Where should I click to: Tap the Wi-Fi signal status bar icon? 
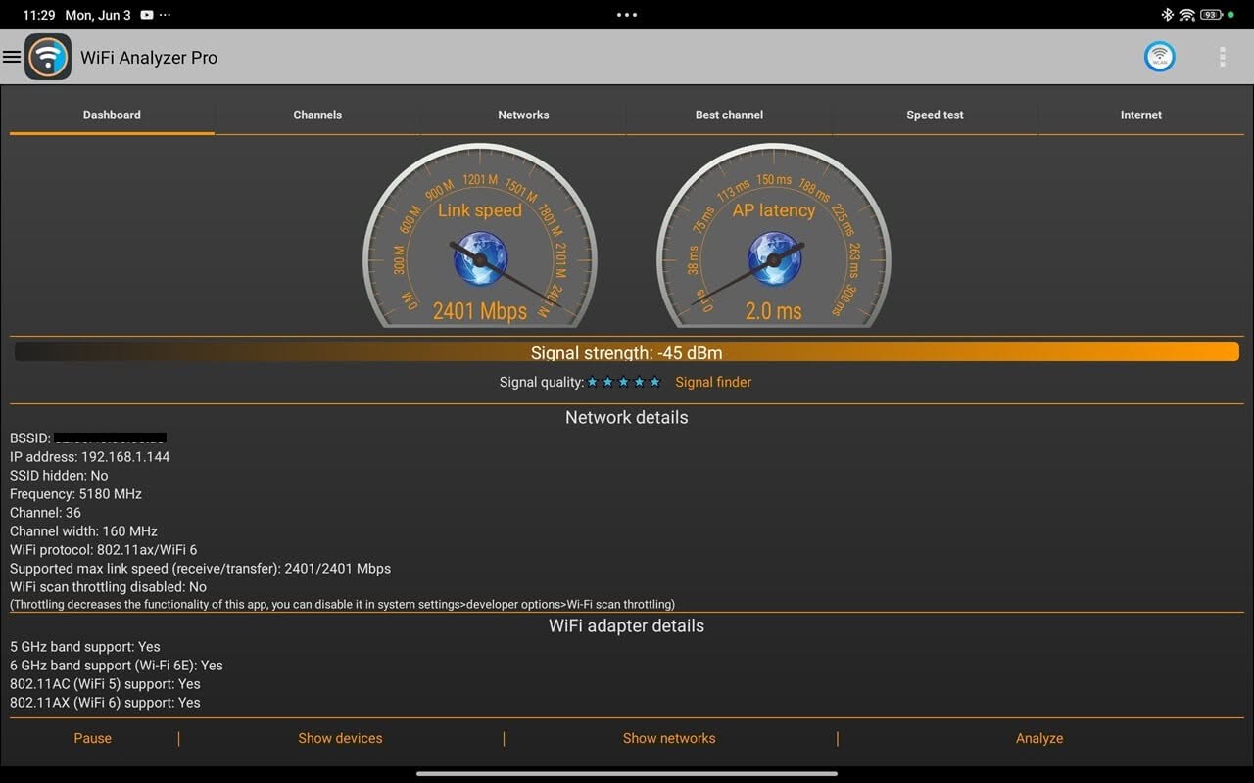click(1186, 15)
